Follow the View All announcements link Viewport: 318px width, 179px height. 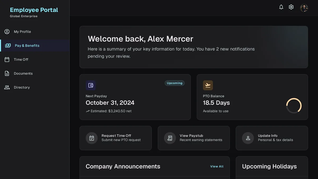pos(217,167)
